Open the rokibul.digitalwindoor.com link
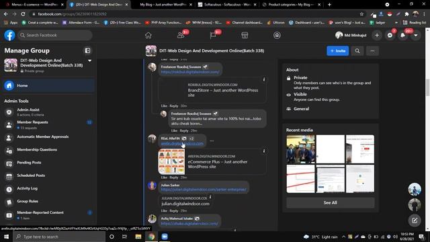 [190, 72]
